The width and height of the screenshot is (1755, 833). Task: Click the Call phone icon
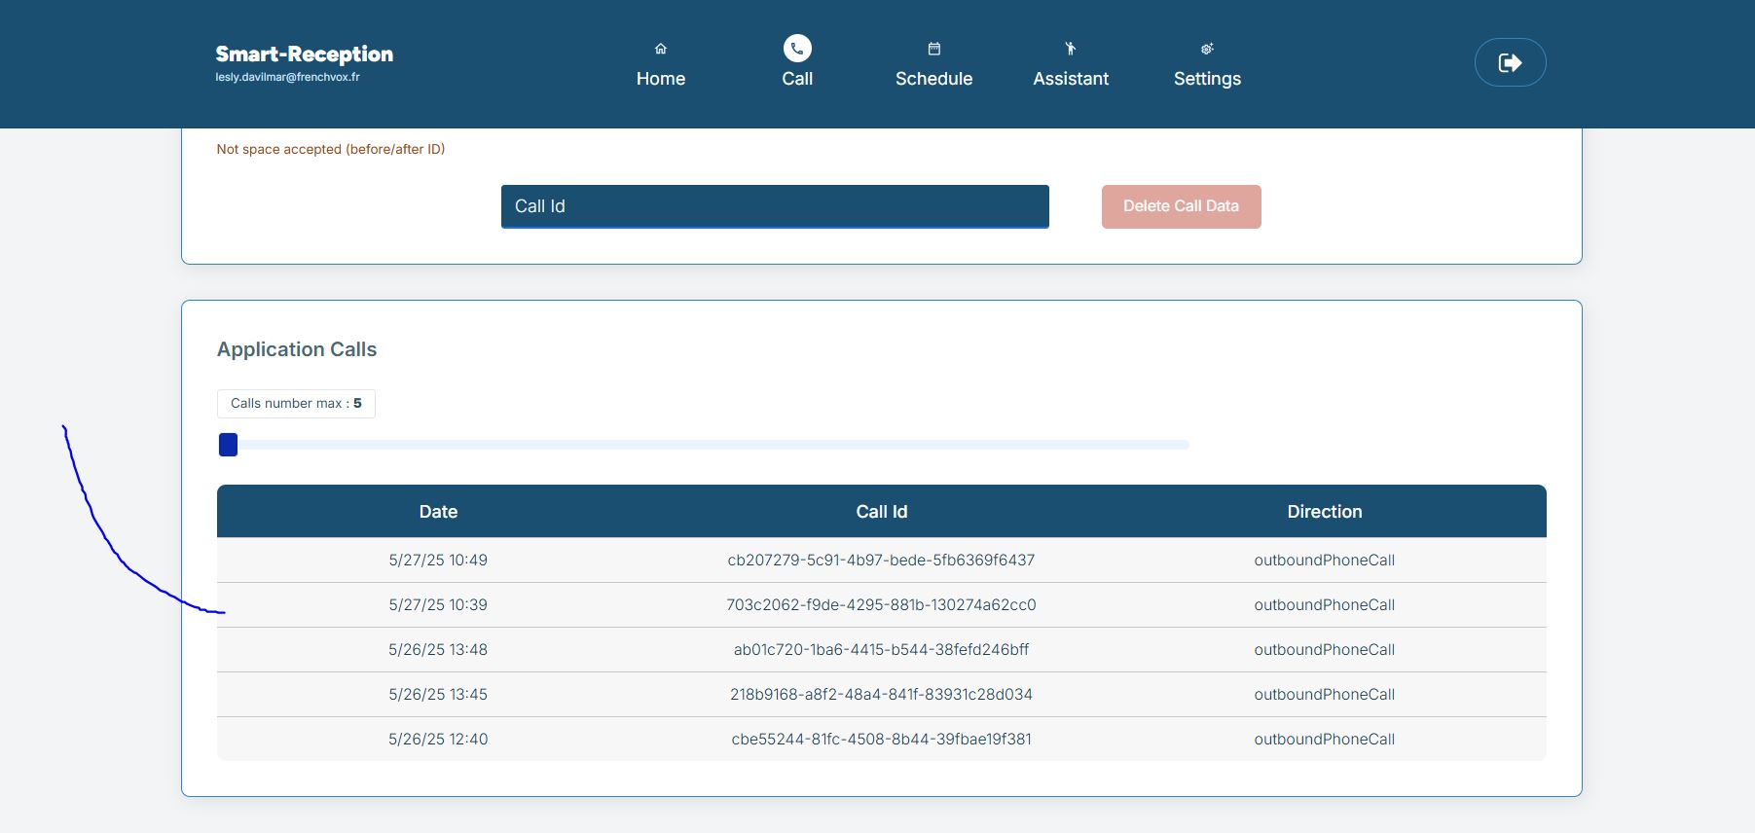click(x=797, y=49)
